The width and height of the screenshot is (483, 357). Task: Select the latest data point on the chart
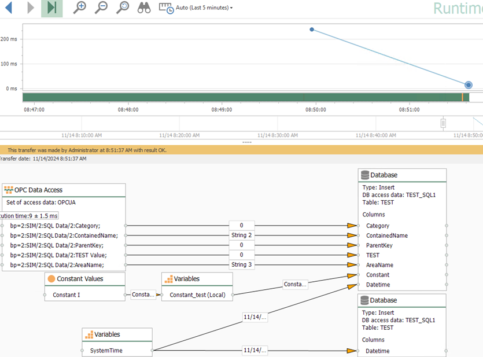tap(469, 85)
